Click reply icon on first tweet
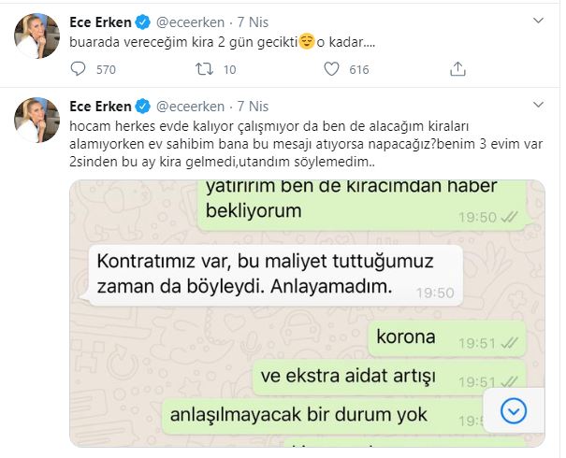The image size is (566, 458). pos(78,69)
